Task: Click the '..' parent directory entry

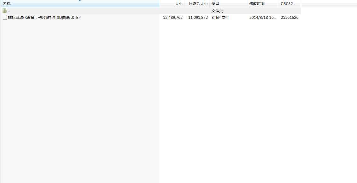Action: coord(8,11)
